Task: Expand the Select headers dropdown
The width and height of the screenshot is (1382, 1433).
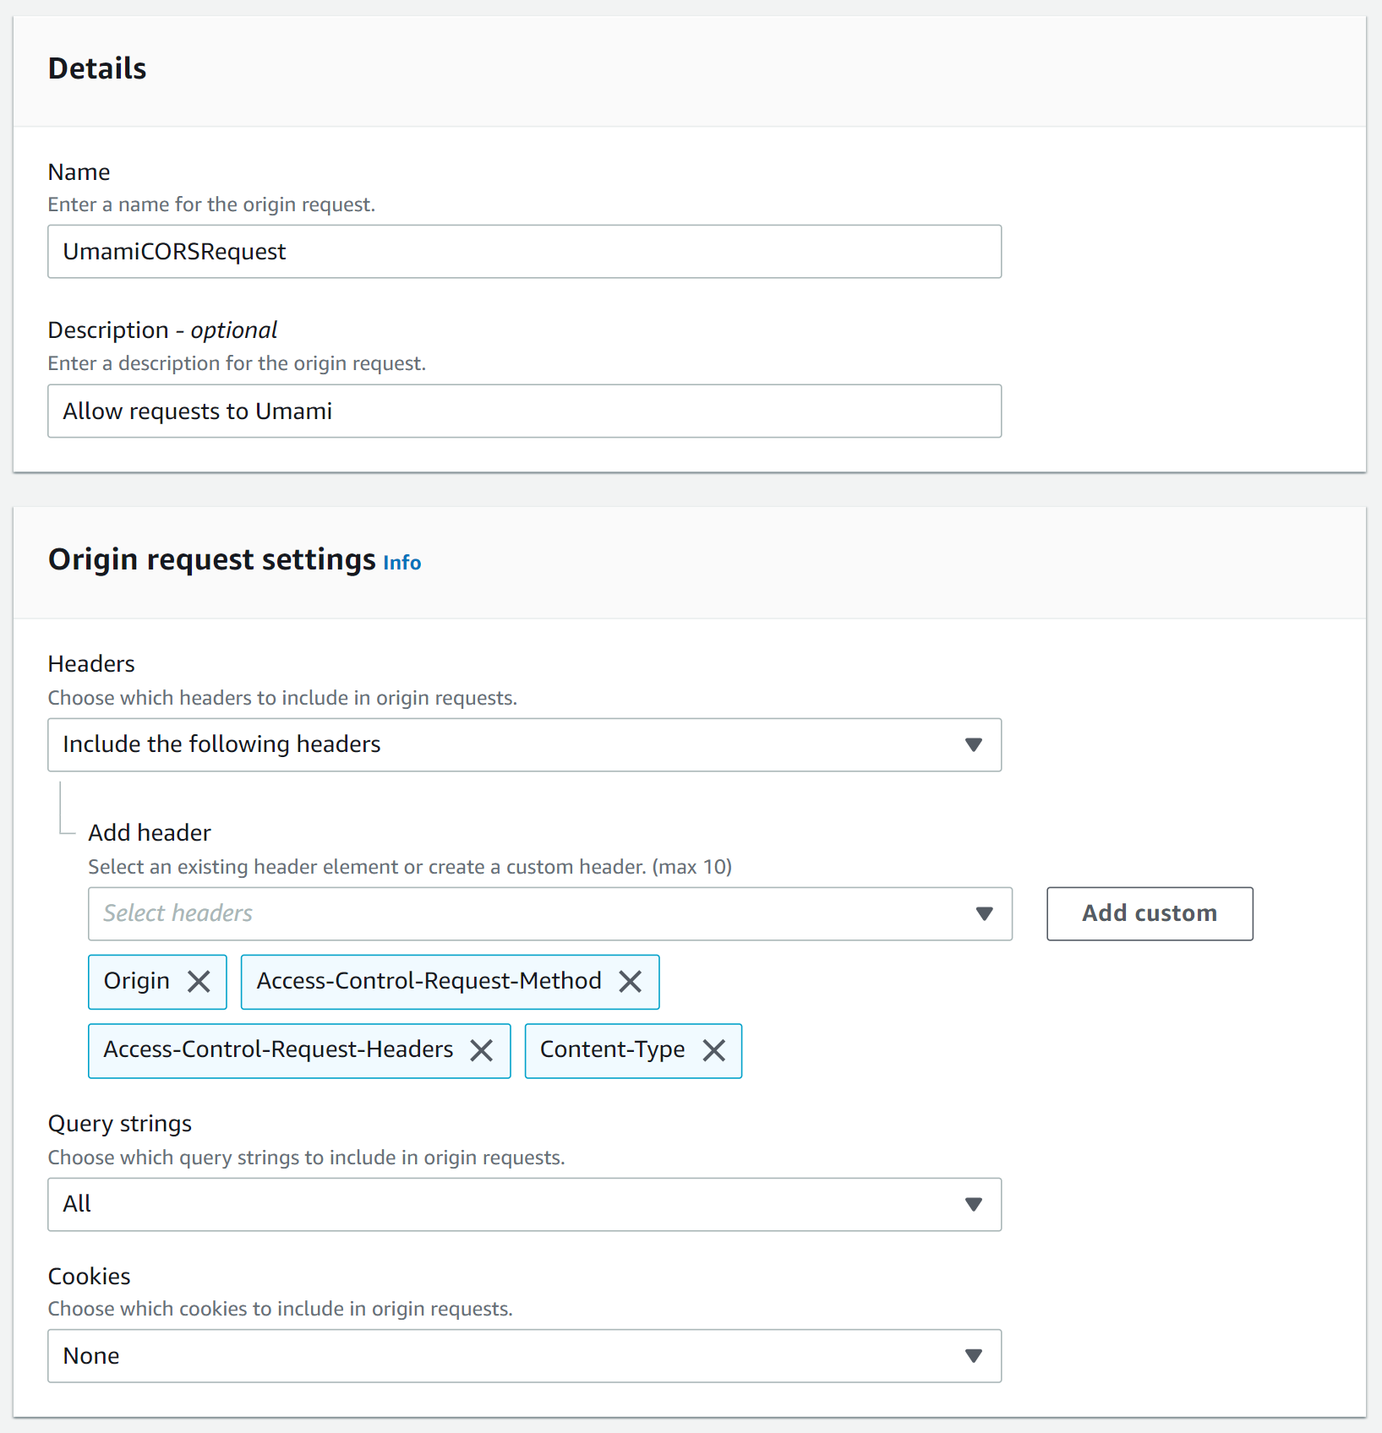Action: click(x=549, y=913)
